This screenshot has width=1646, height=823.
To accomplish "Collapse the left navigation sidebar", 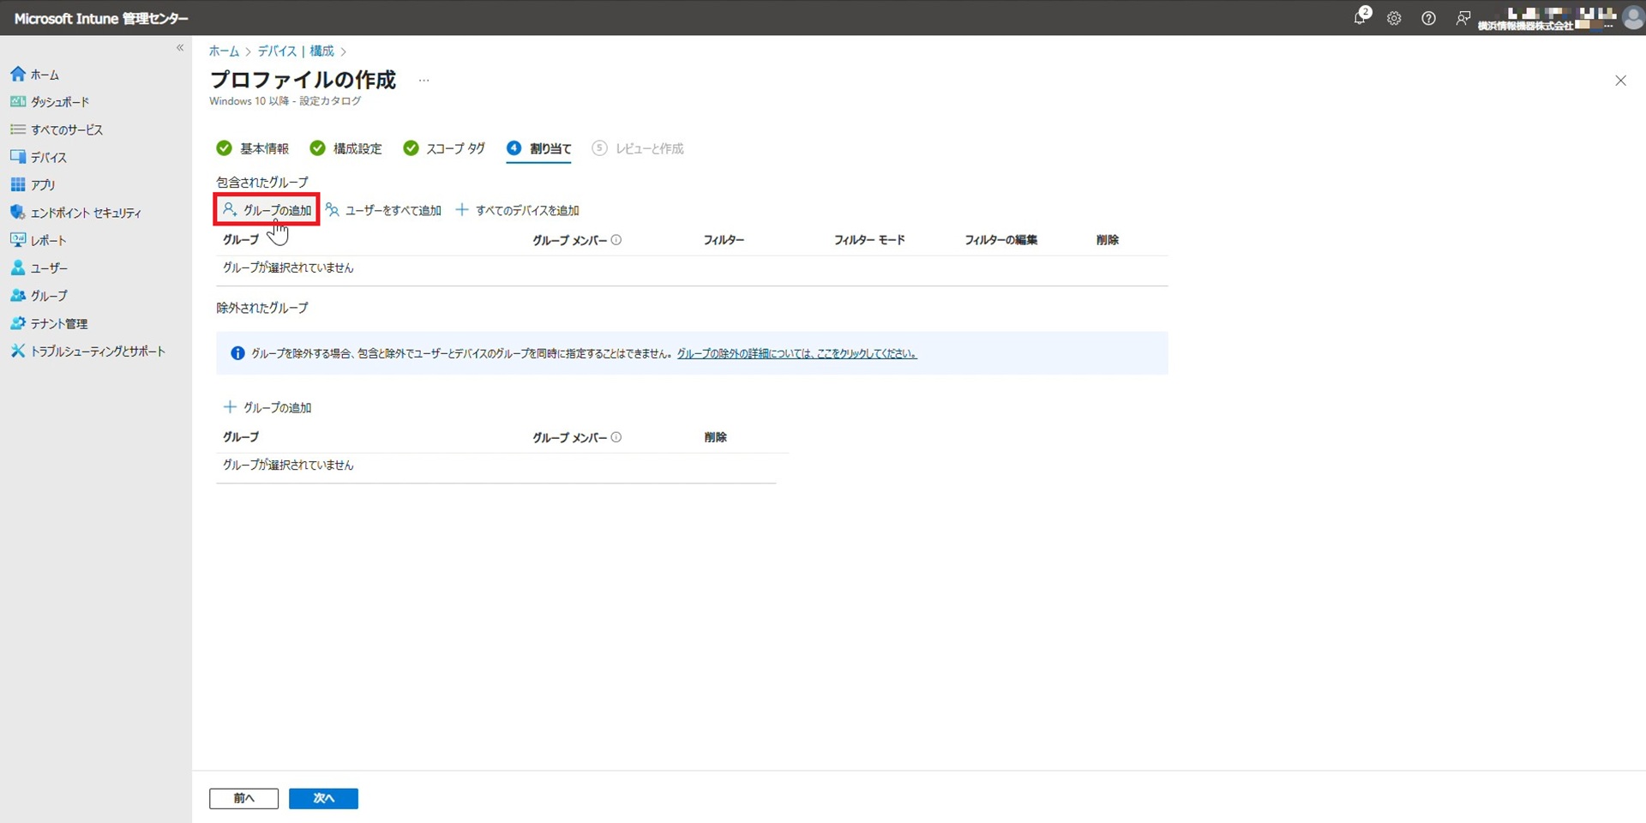I will [x=180, y=48].
